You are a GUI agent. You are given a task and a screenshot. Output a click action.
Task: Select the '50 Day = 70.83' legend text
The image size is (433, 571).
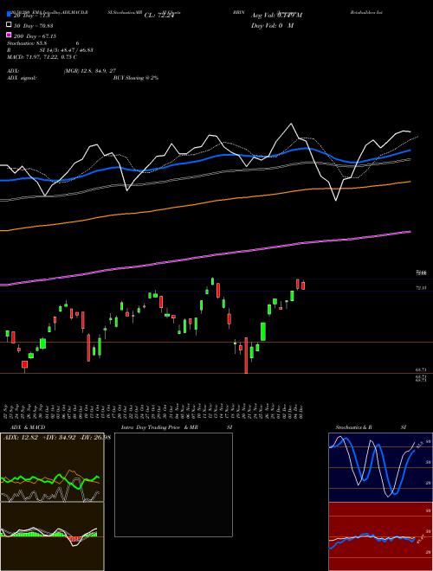33,26
